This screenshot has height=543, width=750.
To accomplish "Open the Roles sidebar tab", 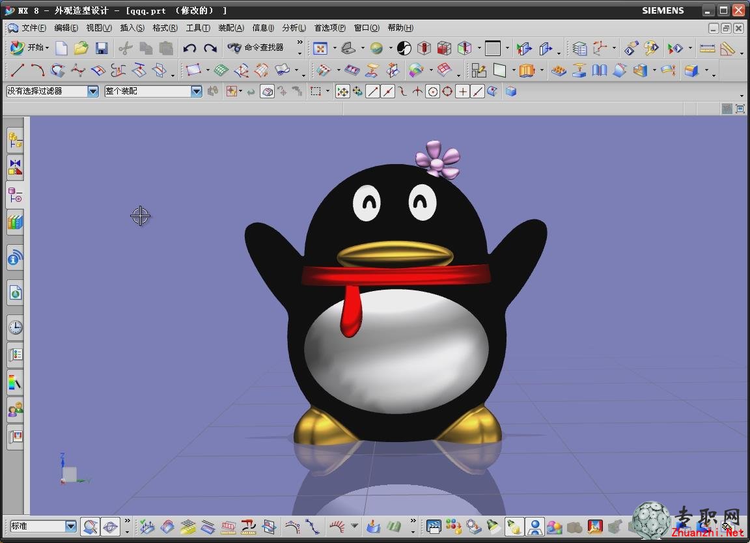I will [16, 410].
